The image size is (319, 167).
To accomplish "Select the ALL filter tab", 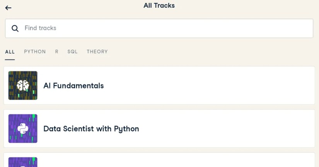I will [x=10, y=52].
